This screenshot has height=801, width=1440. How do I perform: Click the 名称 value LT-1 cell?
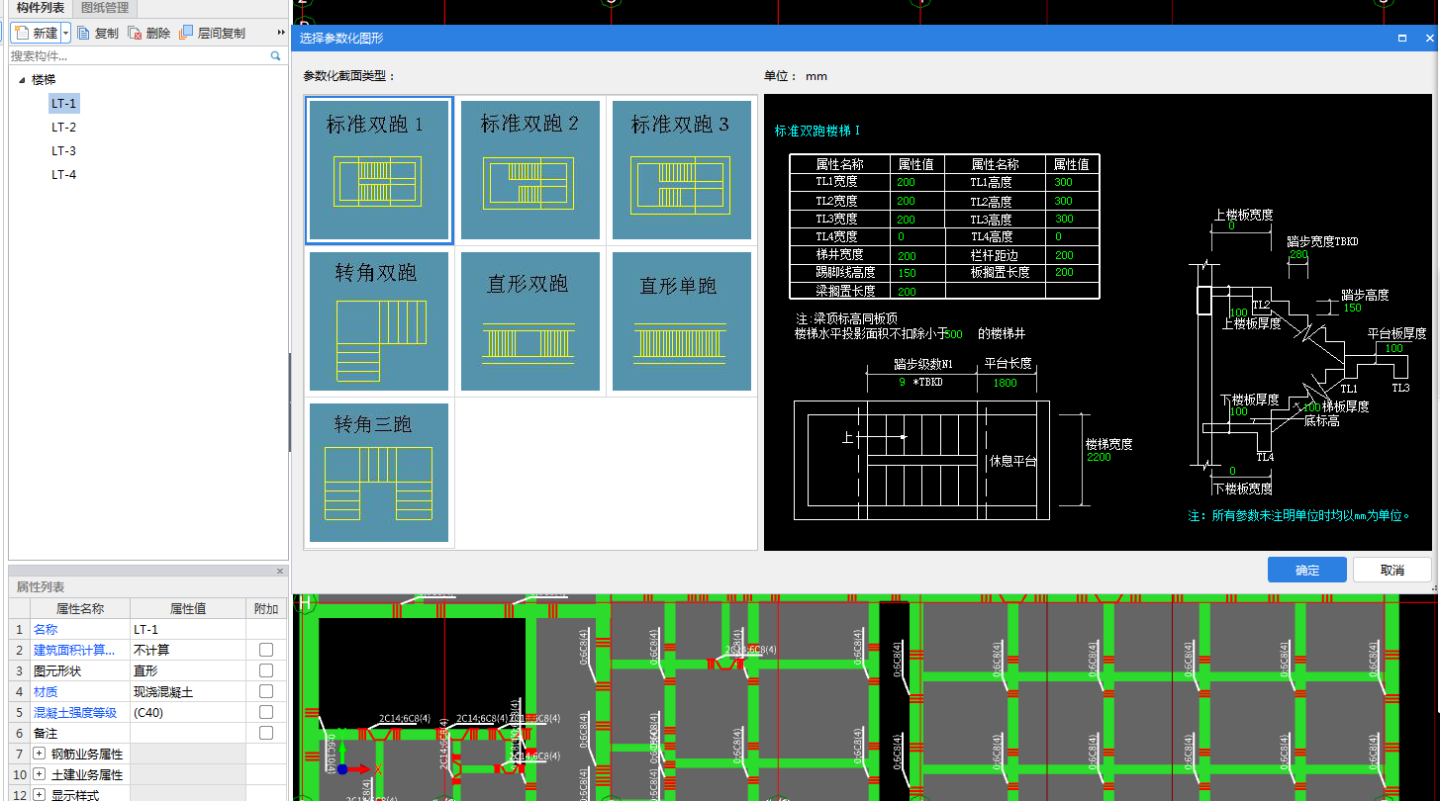click(x=188, y=629)
